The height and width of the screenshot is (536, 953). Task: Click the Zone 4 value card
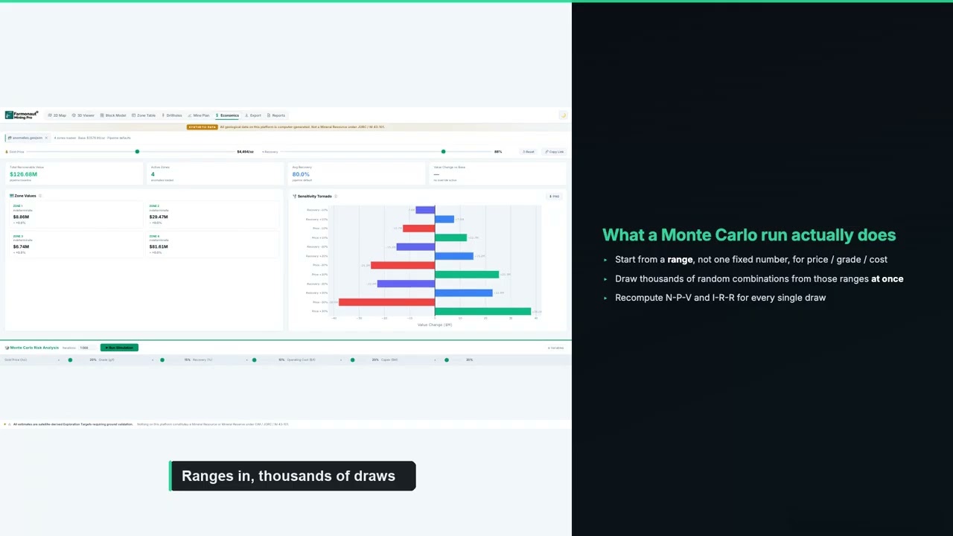213,244
